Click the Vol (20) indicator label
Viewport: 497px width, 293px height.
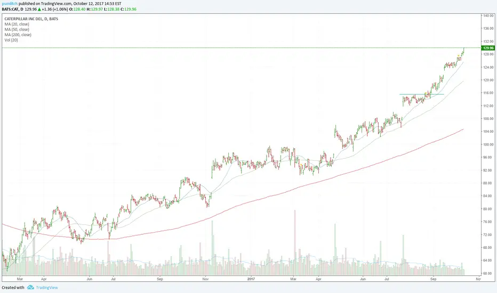pos(11,40)
